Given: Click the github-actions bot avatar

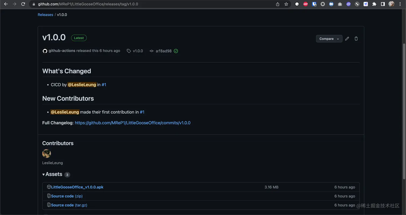Looking at the screenshot, I should pyautogui.click(x=45, y=51).
